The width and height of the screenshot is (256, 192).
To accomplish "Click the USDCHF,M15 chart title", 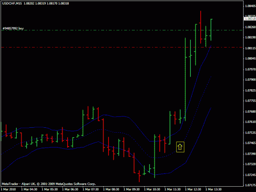I will 12,3.
